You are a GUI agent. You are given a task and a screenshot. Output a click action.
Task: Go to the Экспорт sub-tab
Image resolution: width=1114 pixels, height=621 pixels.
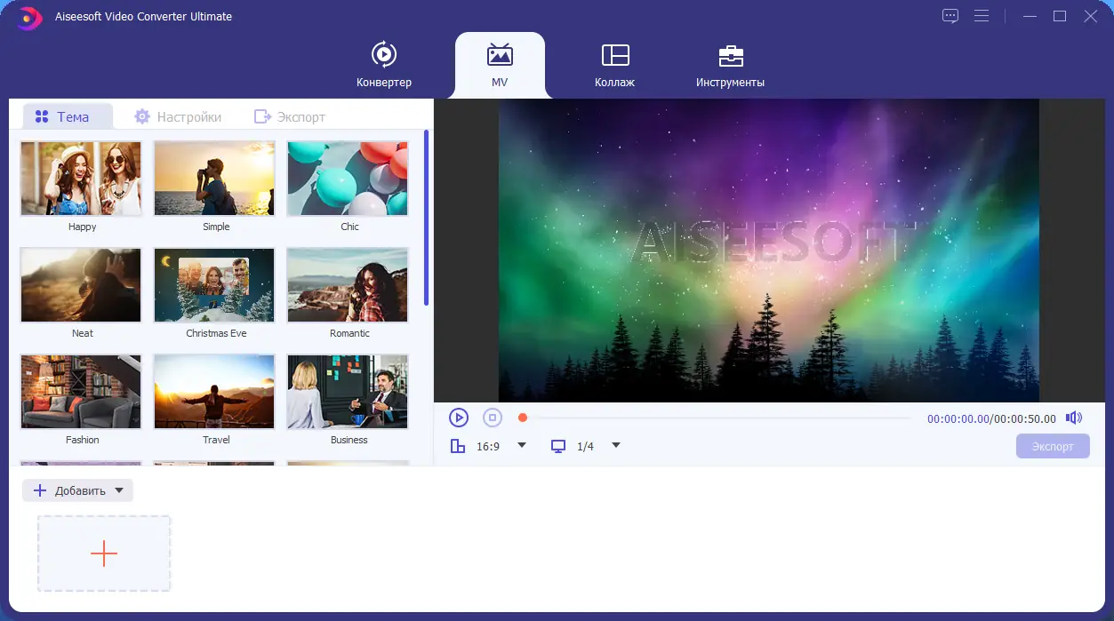[290, 116]
